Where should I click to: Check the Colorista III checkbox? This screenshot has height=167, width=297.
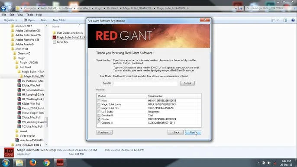99,123
